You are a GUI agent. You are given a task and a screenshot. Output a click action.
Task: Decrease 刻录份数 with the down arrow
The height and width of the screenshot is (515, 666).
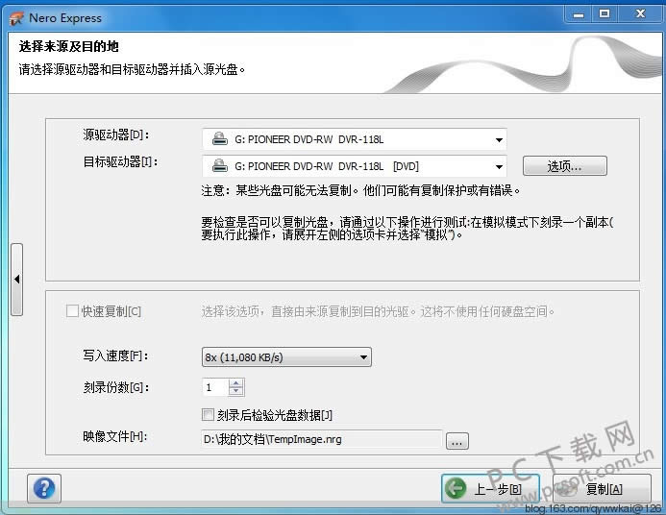pos(237,392)
